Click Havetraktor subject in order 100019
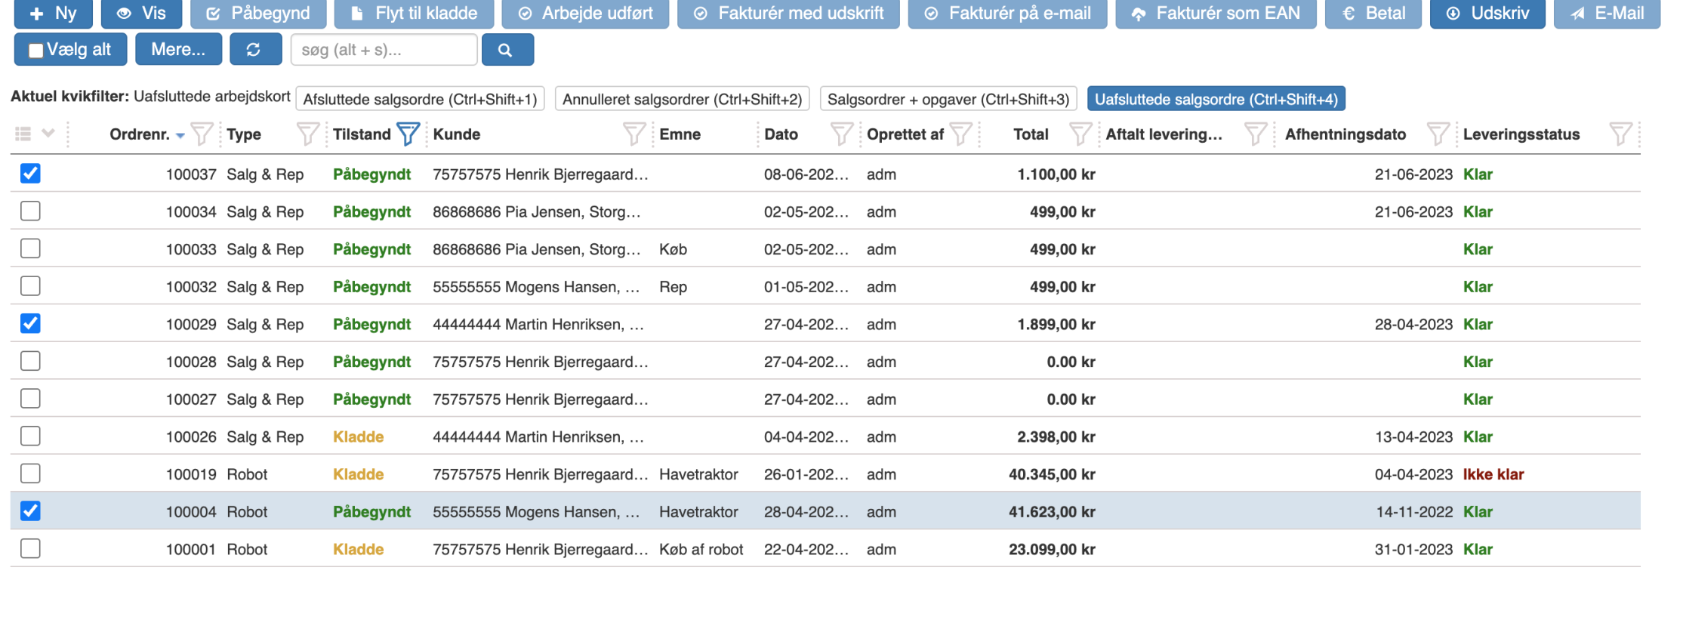Image resolution: width=1683 pixels, height=623 pixels. coord(698,474)
